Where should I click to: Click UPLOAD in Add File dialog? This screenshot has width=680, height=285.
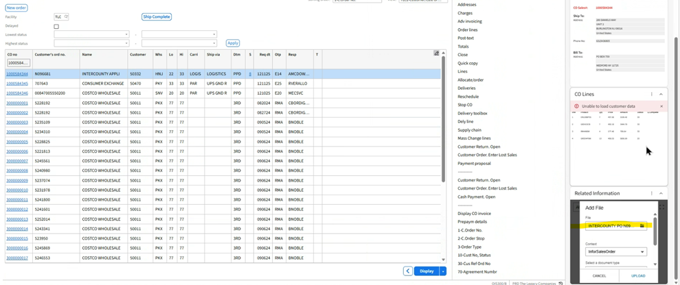click(x=638, y=275)
